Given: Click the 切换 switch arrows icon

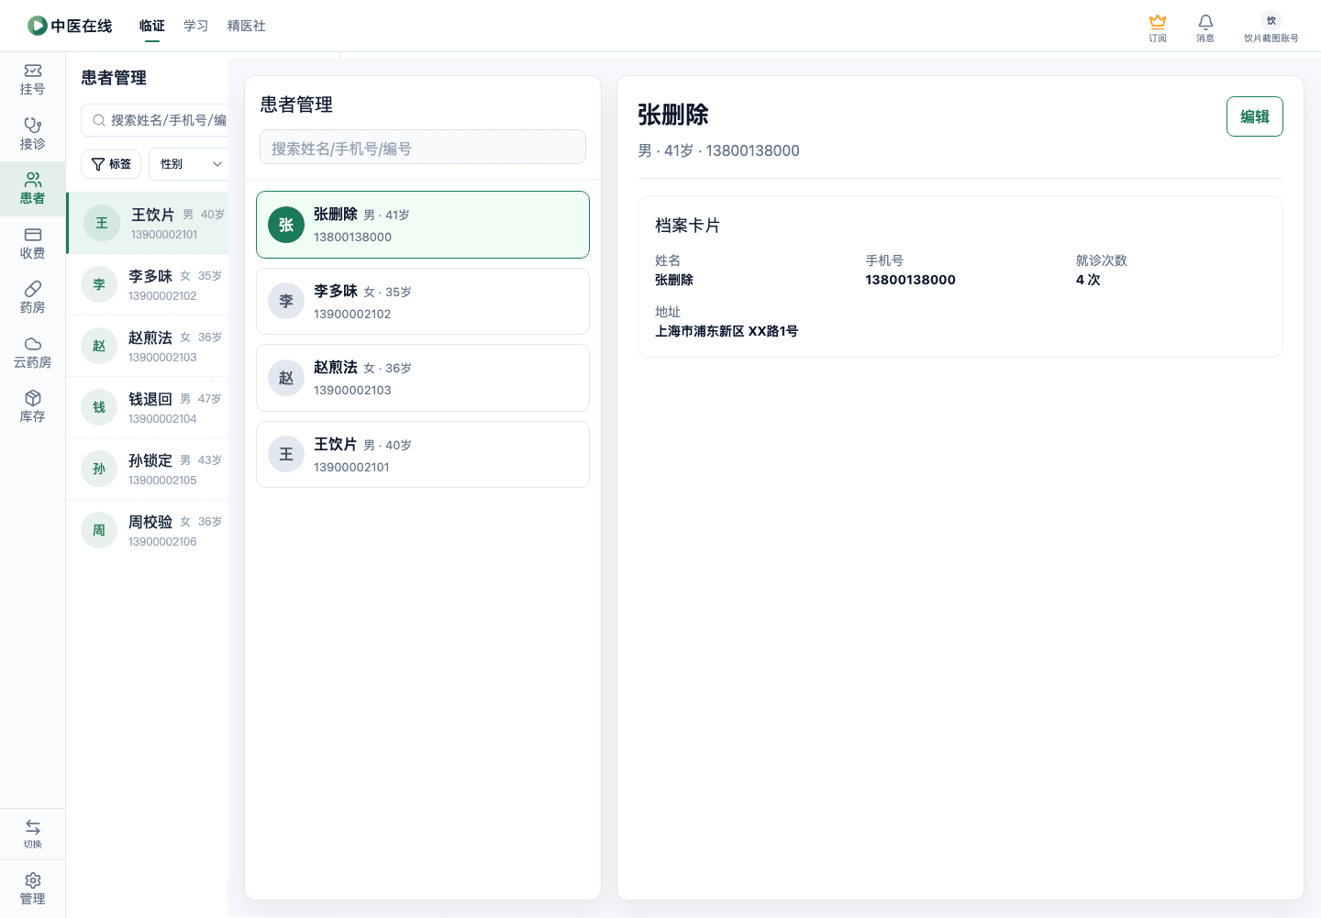Looking at the screenshot, I should pyautogui.click(x=33, y=827).
